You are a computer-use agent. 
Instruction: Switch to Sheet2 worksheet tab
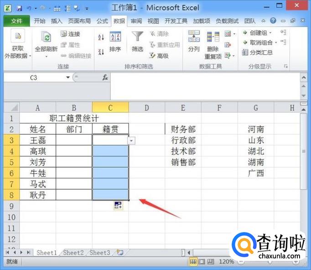point(73,253)
